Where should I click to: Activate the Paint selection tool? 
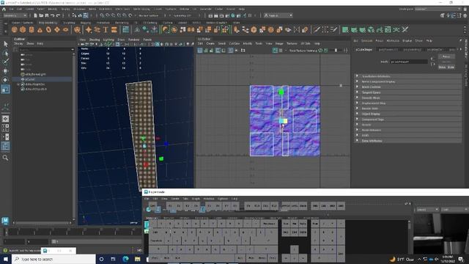pyautogui.click(x=5, y=62)
